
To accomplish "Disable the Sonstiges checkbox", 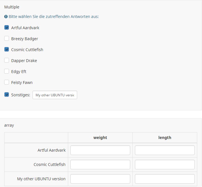I will click(7, 95).
